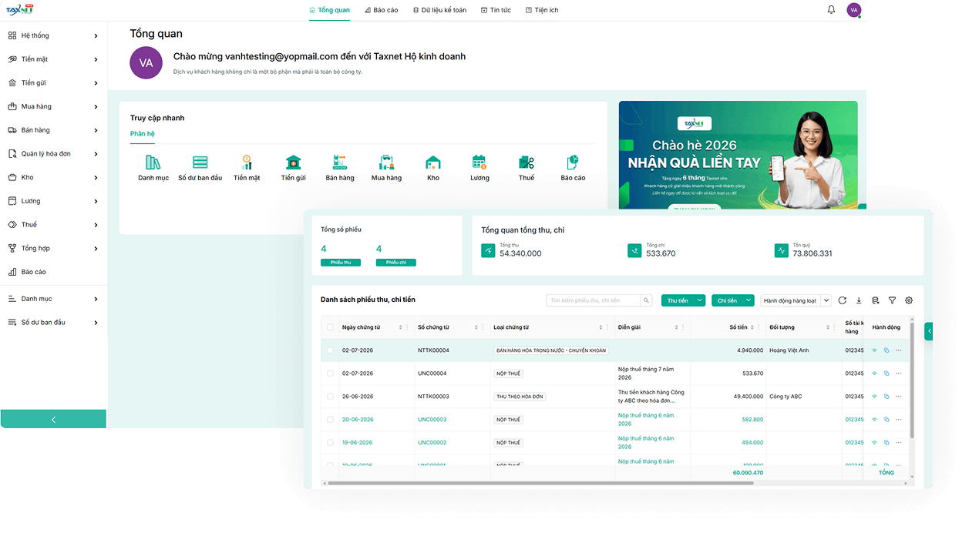Viewport: 979px width, 536px height.
Task: Expand Tổng hợp in the sidebar
Action: (x=53, y=248)
